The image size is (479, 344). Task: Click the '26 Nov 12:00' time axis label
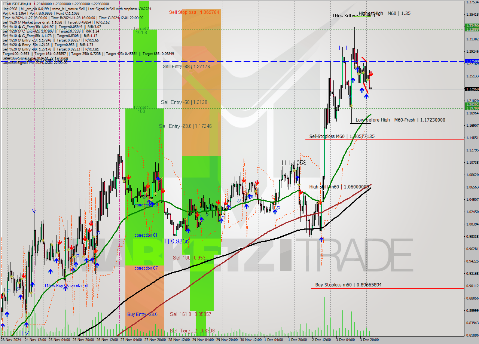[x=108, y=340]
